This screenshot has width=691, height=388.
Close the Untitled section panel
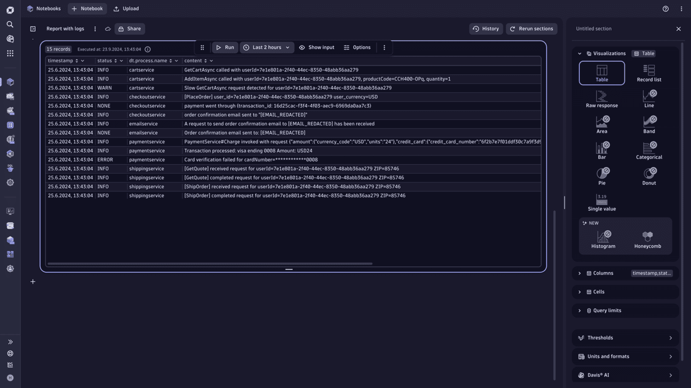[x=678, y=29]
